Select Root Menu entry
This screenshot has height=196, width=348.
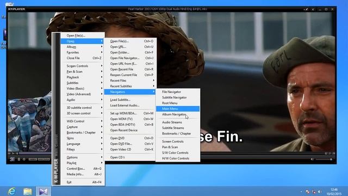tap(178, 103)
